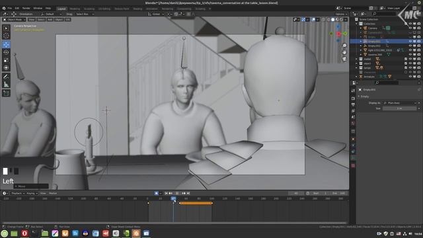Select the Move tool
Image resolution: width=423 pixels, height=238 pixels.
point(6,44)
